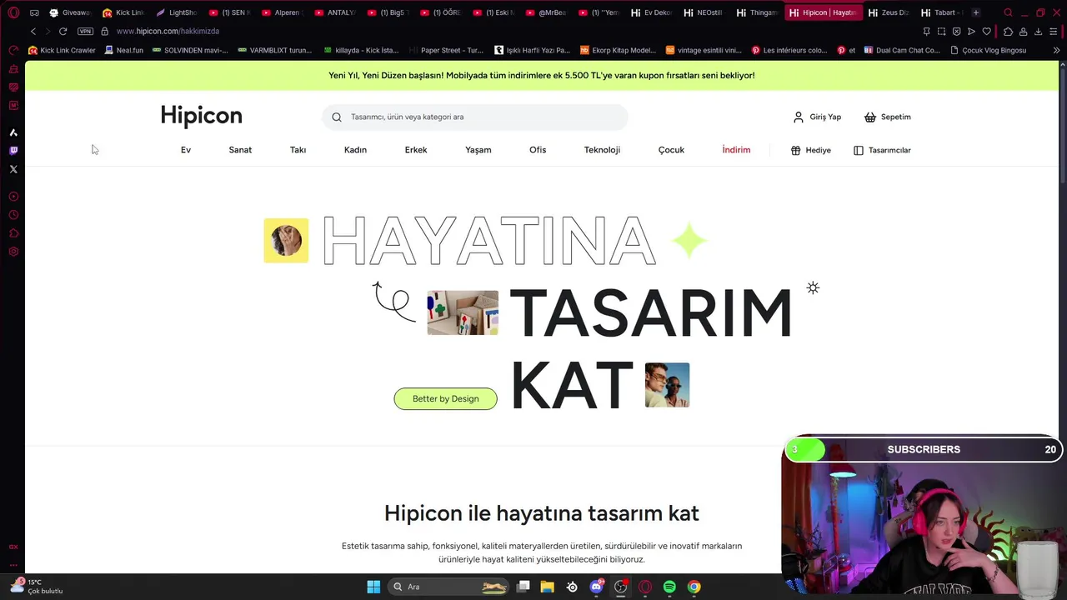Viewport: 1067px width, 600px height.
Task: Click the Hediye gift link
Action: [811, 150]
